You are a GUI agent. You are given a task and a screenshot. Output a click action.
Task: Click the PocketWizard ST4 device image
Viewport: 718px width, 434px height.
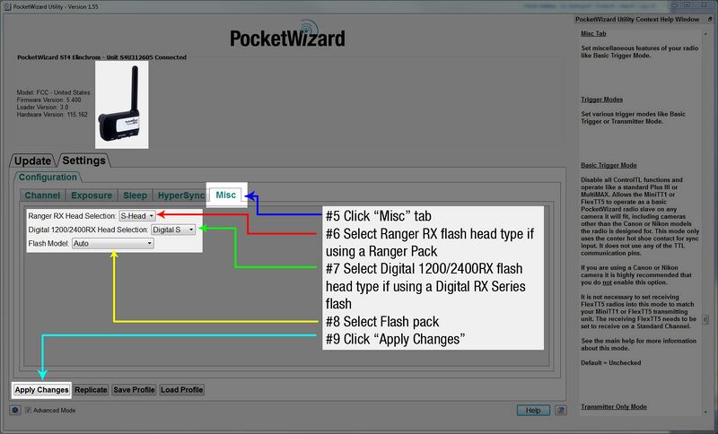pos(122,105)
